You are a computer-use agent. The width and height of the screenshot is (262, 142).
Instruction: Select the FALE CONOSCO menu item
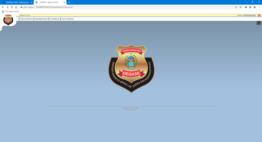pos(68,19)
